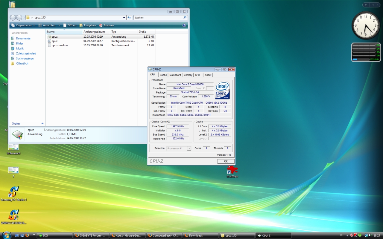Click the Windows Start orb
The image size is (383, 239).
[x=6, y=235]
